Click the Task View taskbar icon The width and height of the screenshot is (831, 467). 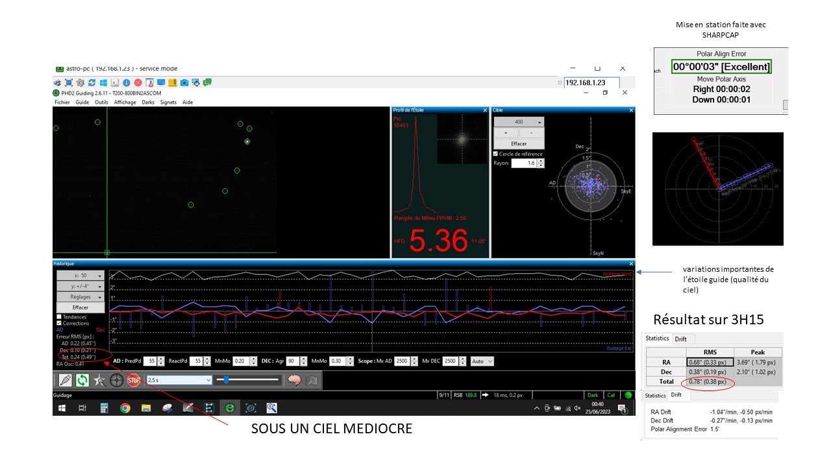coord(82,408)
